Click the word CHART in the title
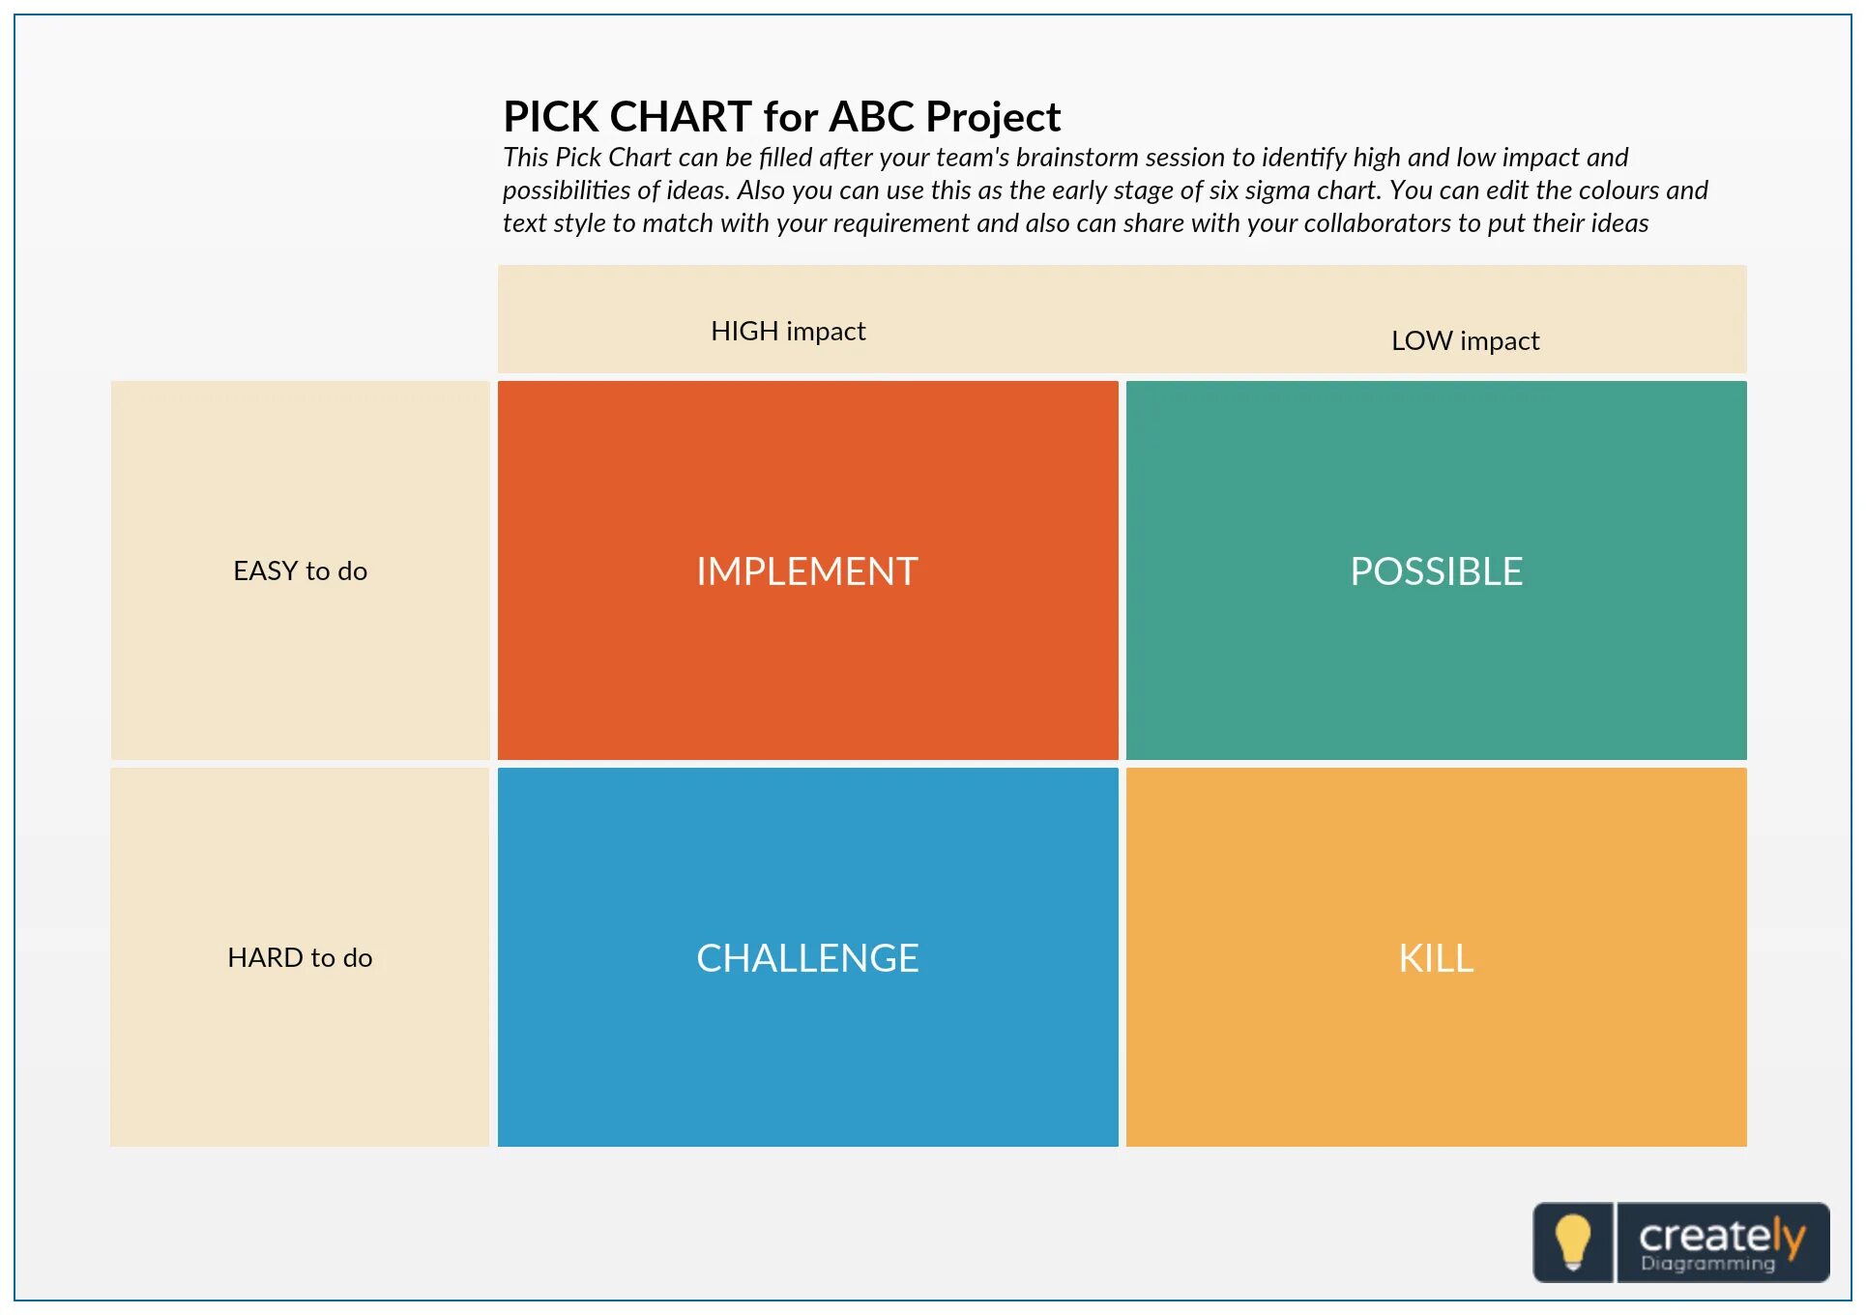The image size is (1866, 1315). pyautogui.click(x=681, y=117)
